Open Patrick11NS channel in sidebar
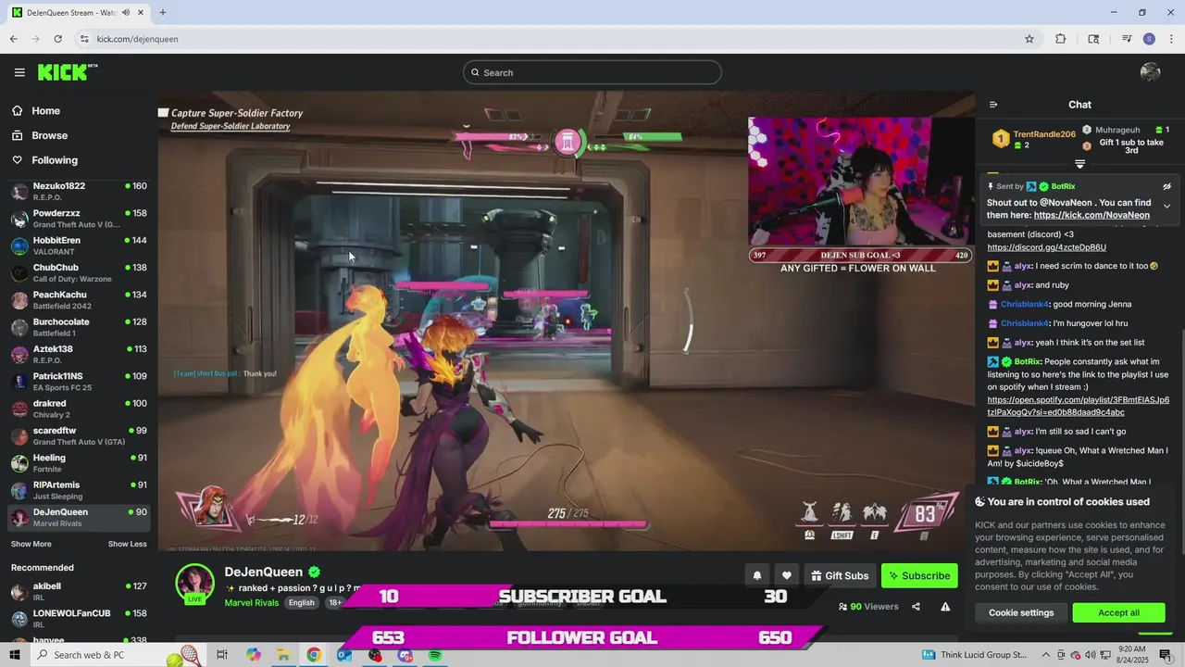 [79, 382]
